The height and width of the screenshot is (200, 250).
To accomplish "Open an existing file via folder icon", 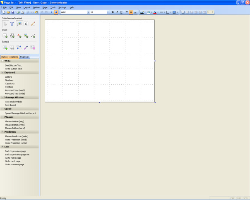I will (x=8, y=12).
